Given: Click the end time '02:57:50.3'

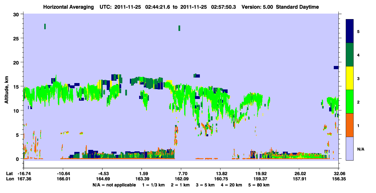Looking at the screenshot, I should coord(223,7).
